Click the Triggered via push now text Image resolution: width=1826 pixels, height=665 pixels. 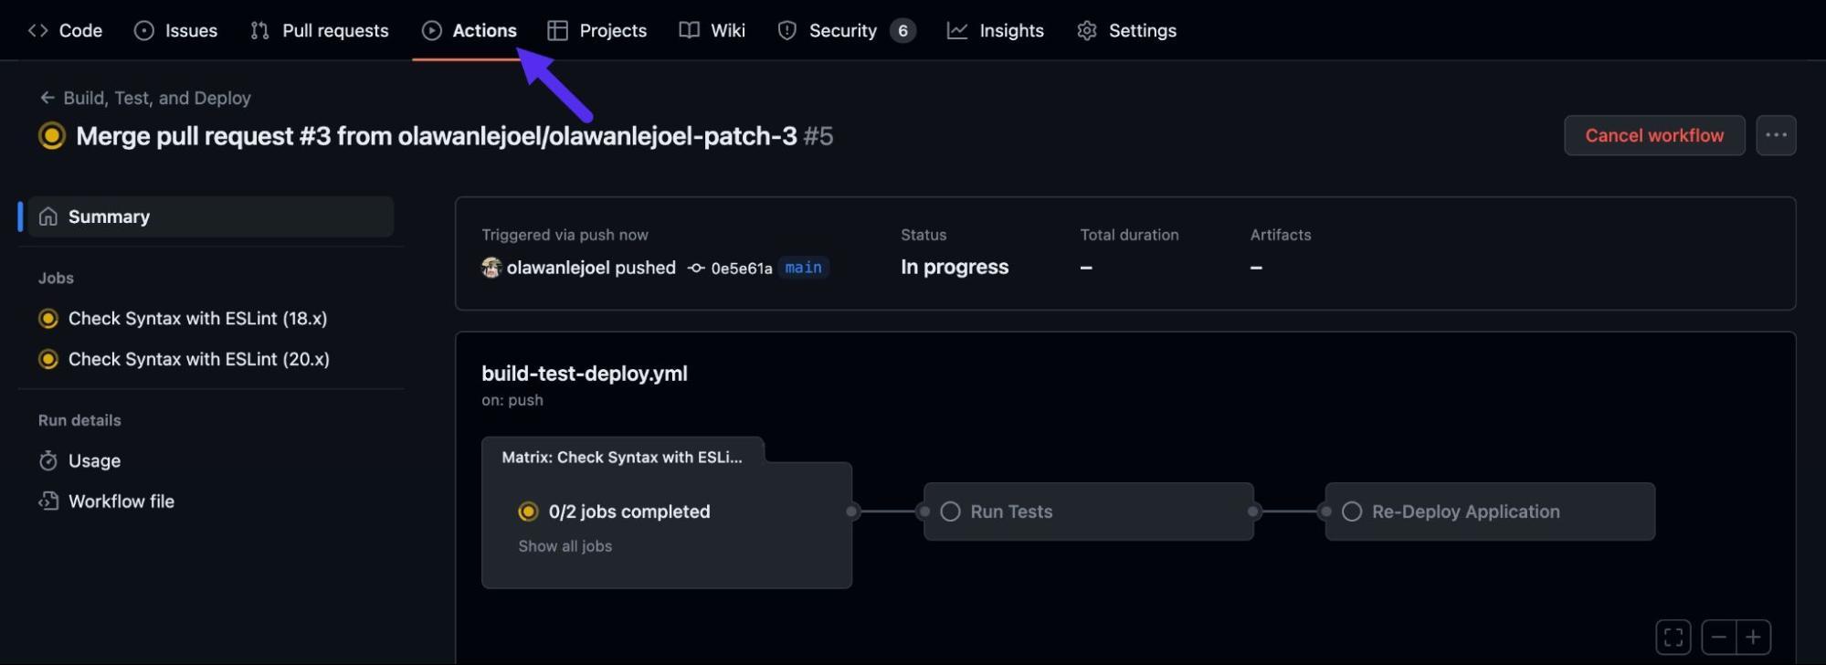(x=565, y=235)
